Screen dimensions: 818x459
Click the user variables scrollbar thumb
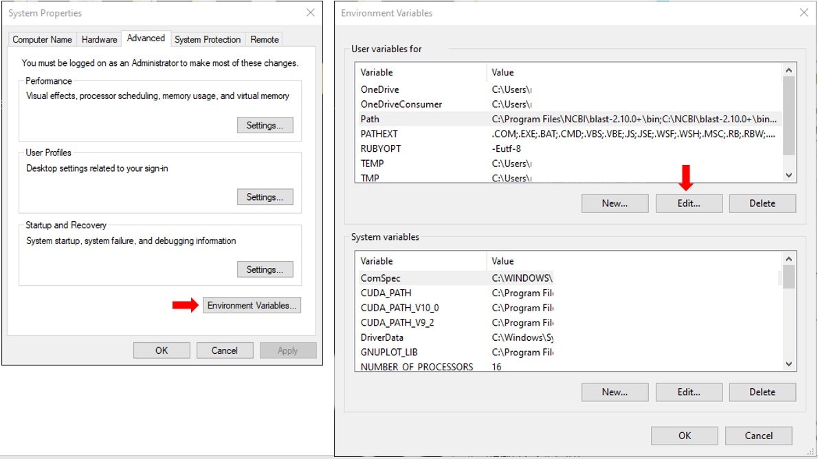pos(789,116)
